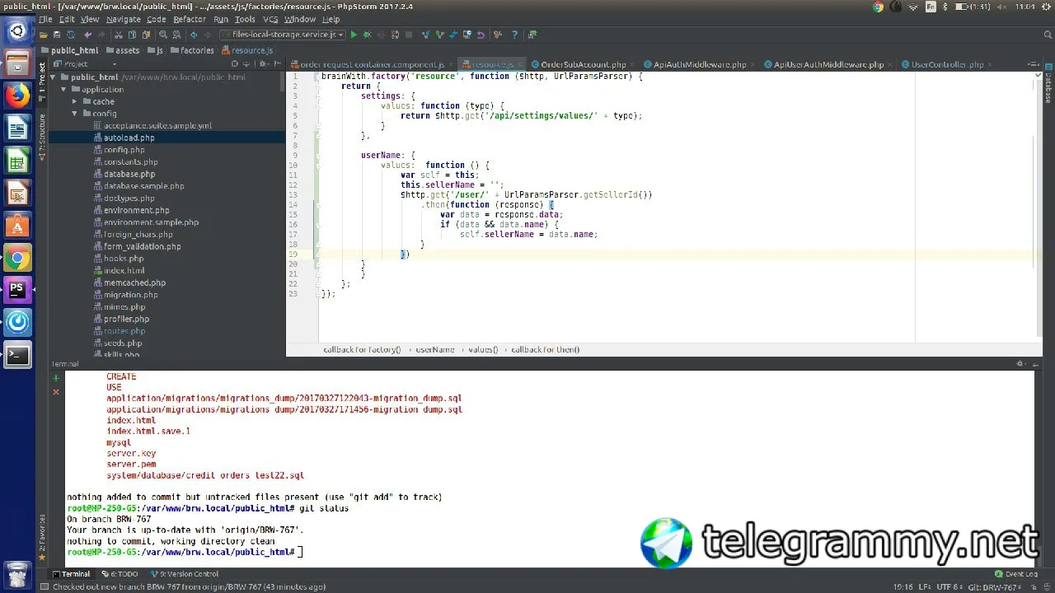The width and height of the screenshot is (1055, 593).
Task: Open Terminal panel settings gear icon
Action: point(1020,363)
